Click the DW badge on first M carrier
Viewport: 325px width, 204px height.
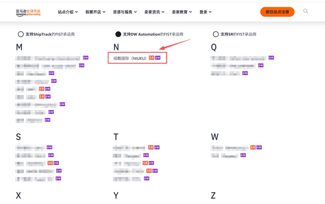[86, 58]
